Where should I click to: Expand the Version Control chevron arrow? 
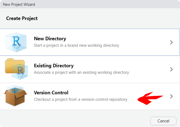click(171, 96)
